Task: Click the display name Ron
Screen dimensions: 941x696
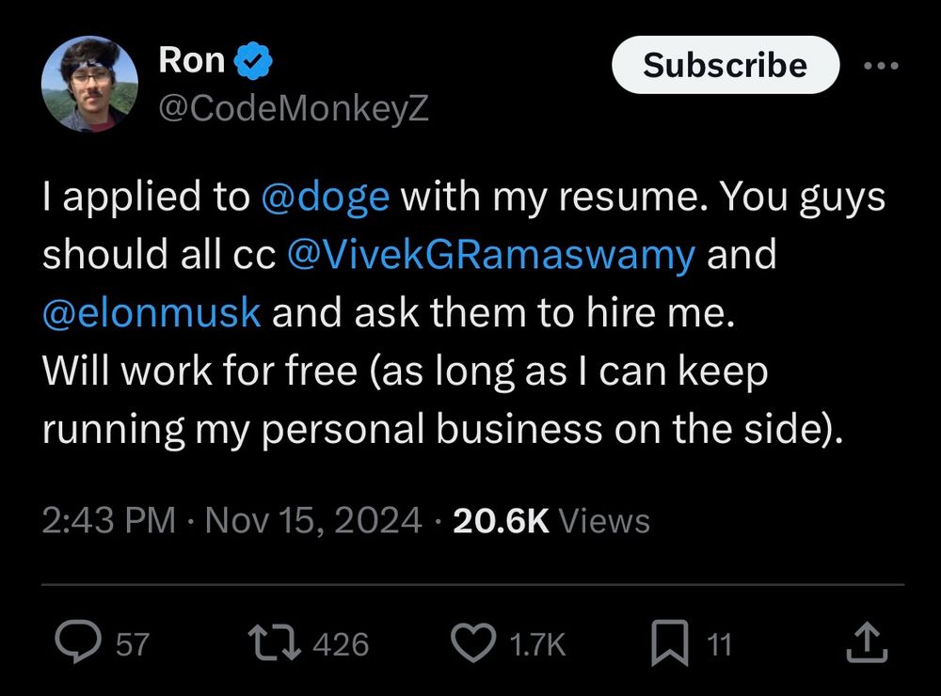Action: click(192, 60)
